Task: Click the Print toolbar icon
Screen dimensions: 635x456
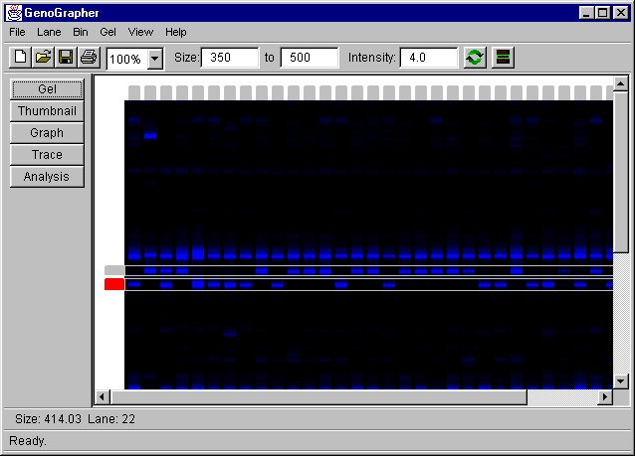Action: [x=89, y=58]
